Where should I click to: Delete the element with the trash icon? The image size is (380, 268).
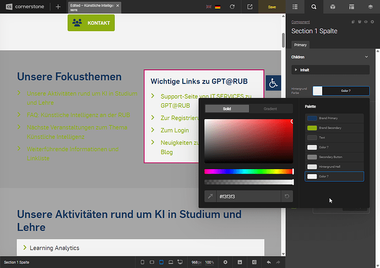tap(360, 22)
